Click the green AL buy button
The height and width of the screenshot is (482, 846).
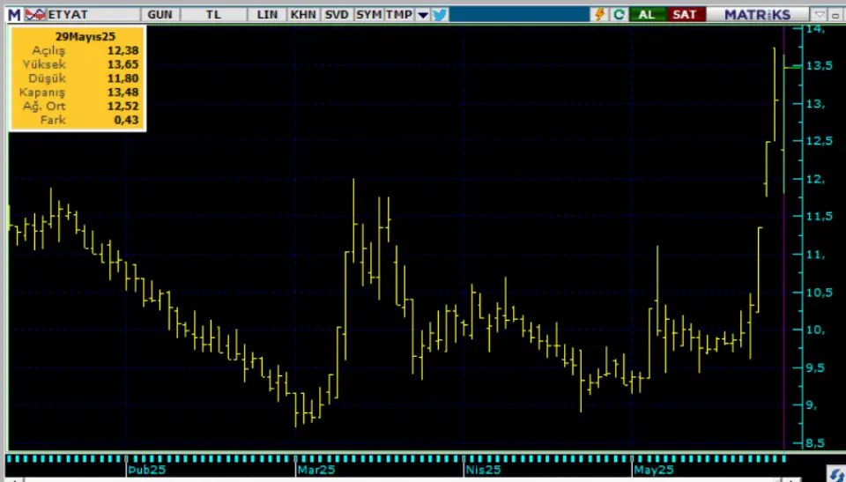[x=647, y=15]
